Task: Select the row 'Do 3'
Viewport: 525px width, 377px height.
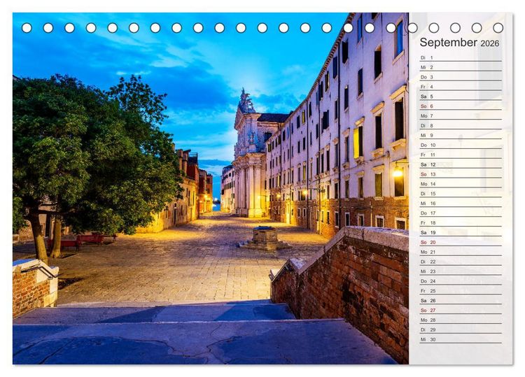Action: point(461,77)
